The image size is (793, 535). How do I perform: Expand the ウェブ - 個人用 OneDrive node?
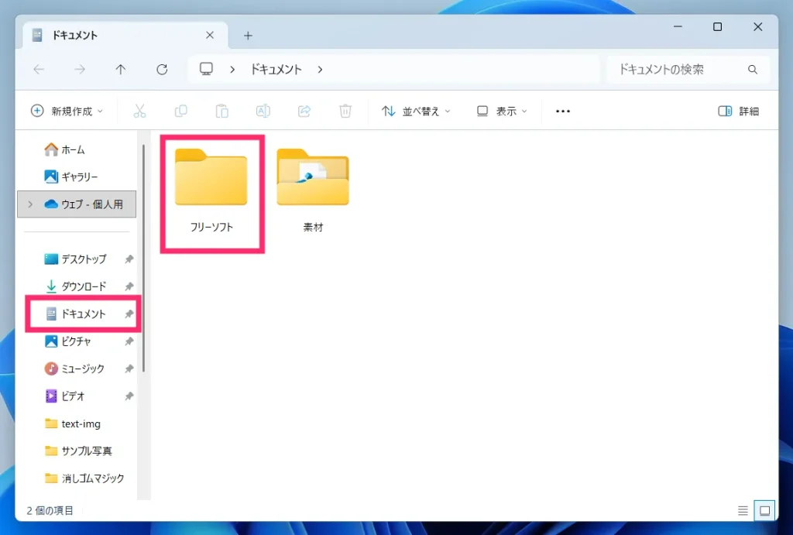pos(30,204)
